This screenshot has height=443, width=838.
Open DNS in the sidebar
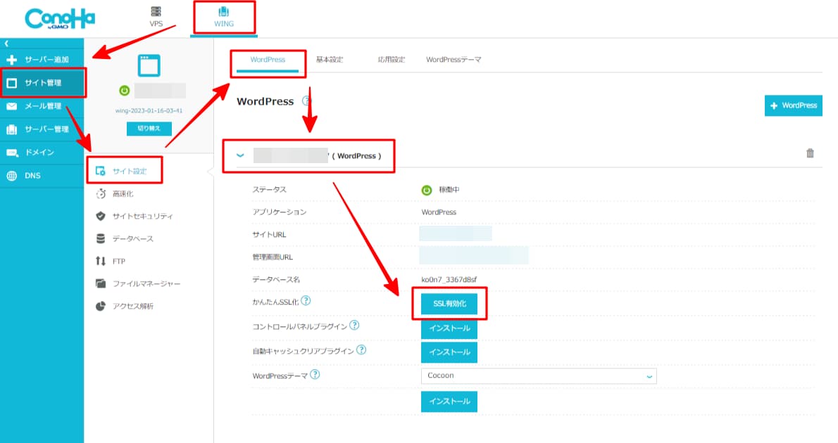pyautogui.click(x=42, y=176)
